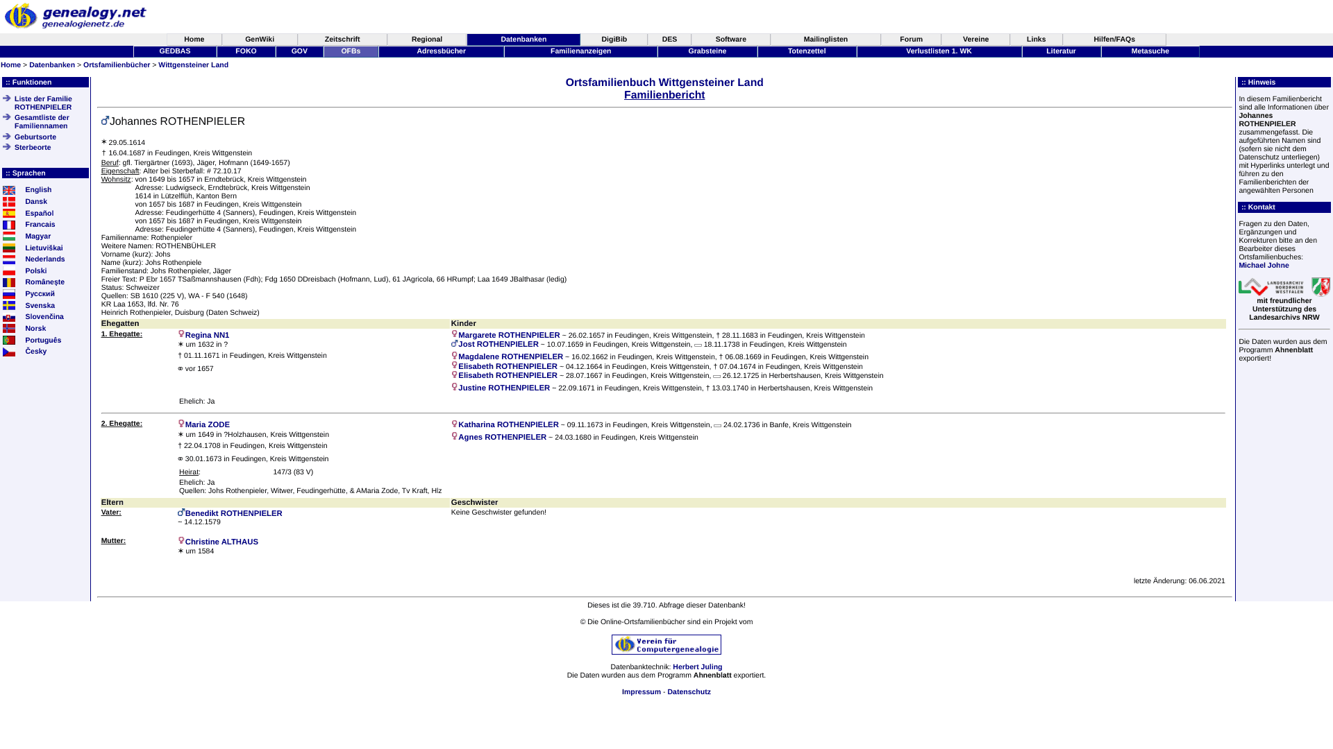The width and height of the screenshot is (1333, 749).
Task: Open the DigiBib menu item
Action: [614, 40]
